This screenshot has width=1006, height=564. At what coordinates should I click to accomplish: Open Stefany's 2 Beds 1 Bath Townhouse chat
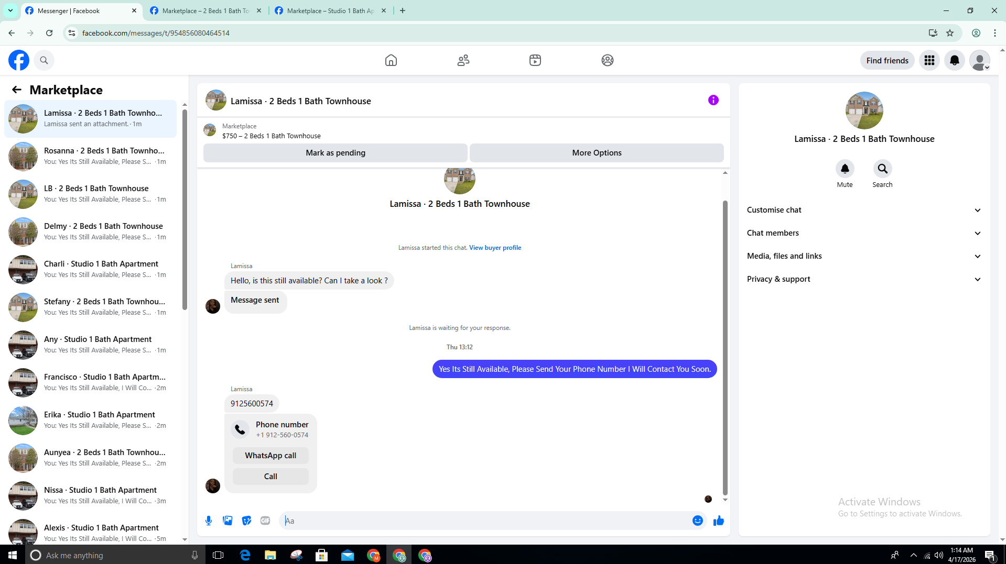pos(90,307)
